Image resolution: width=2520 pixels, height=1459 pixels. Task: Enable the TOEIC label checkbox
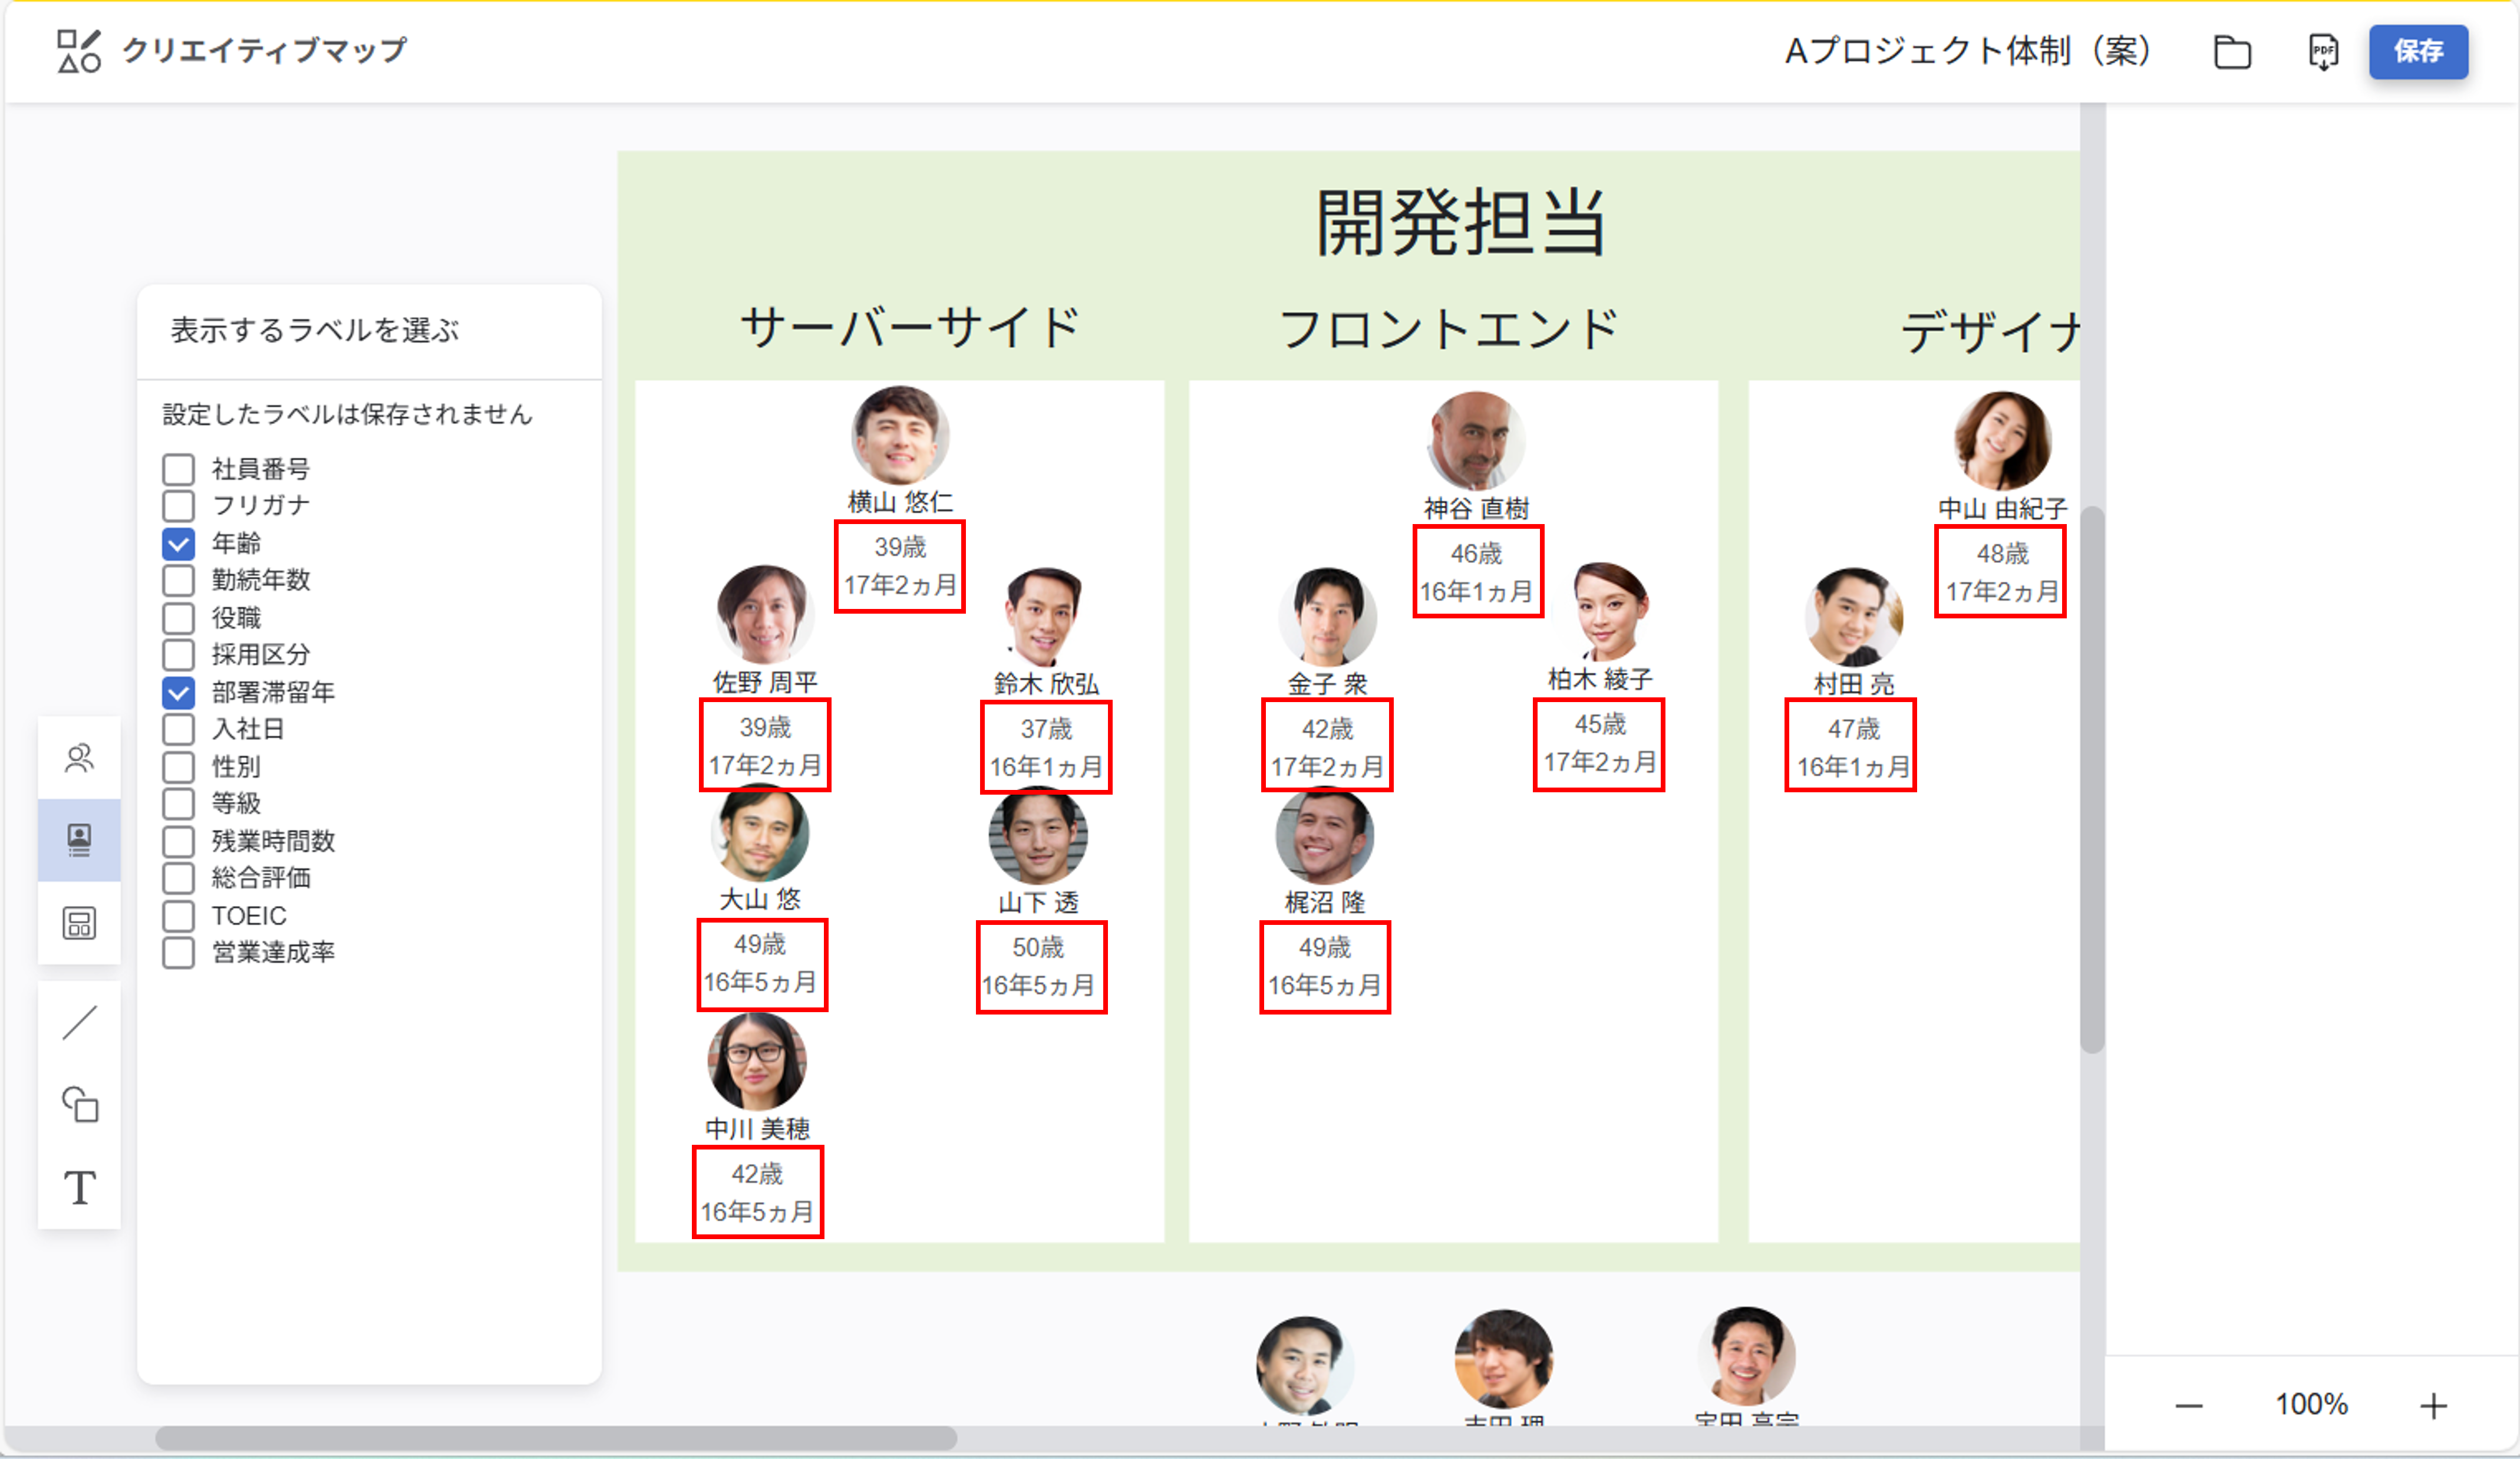tap(178, 915)
